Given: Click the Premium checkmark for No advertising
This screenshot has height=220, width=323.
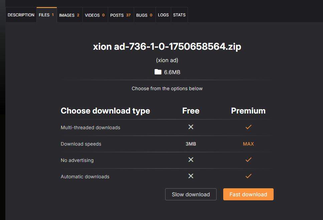Looking at the screenshot, I should point(248,160).
